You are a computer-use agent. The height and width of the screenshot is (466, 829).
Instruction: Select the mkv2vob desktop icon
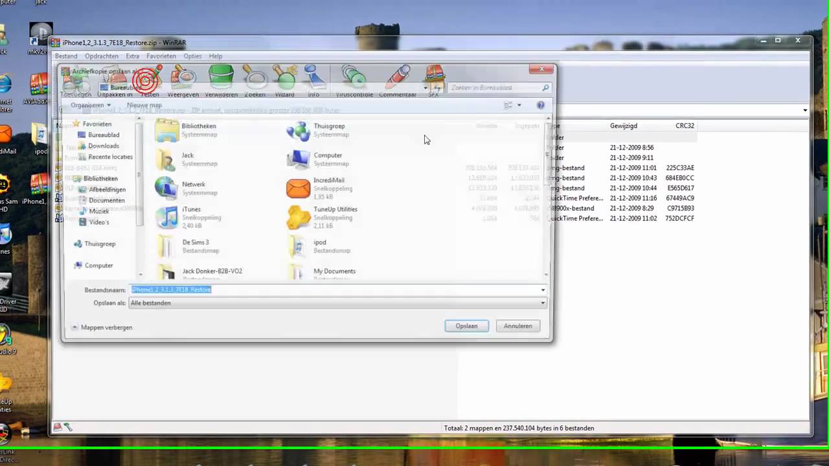tap(40, 39)
